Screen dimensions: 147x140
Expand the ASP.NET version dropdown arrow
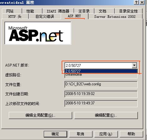(x=134, y=65)
